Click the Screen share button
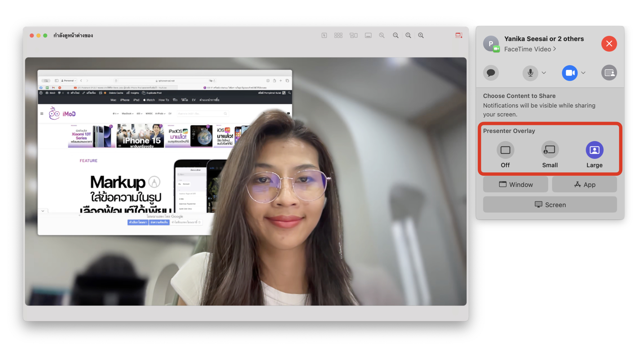This screenshot has width=640, height=360. tap(550, 205)
